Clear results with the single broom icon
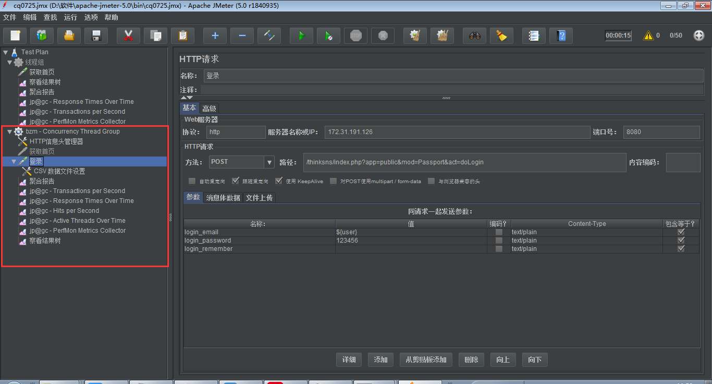Screen dimensions: 712x384 pos(415,35)
